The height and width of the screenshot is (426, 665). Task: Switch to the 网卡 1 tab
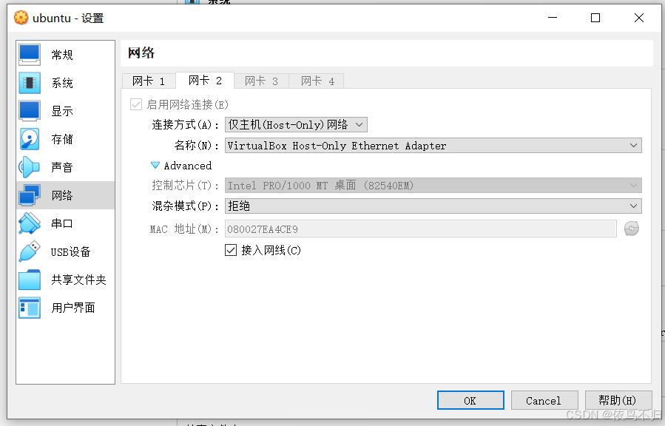coord(149,81)
